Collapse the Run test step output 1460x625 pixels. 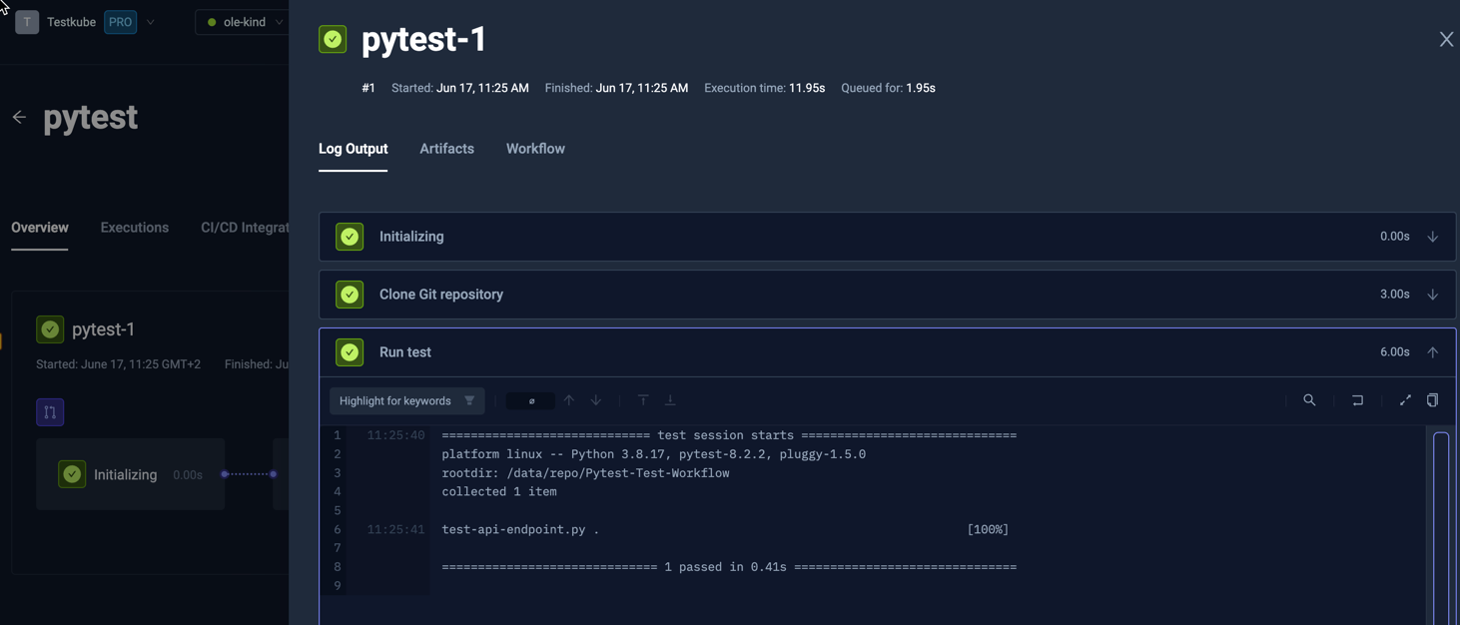click(1432, 351)
